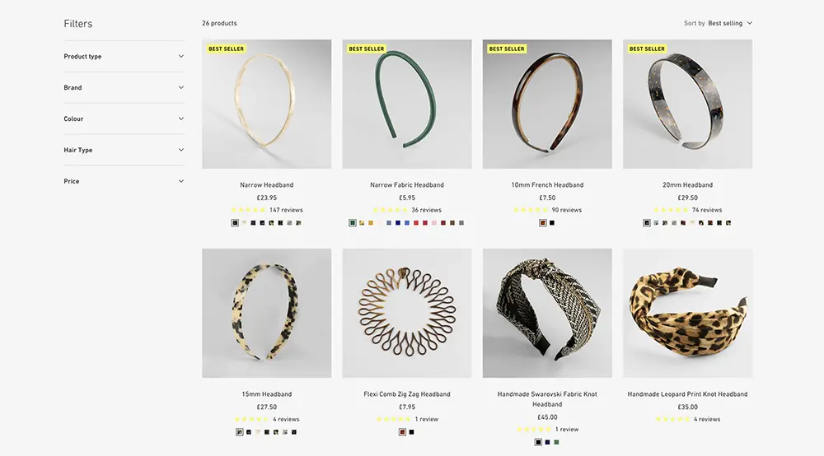Expand the Colour filter chevron
The width and height of the screenshot is (824, 456).
(180, 119)
